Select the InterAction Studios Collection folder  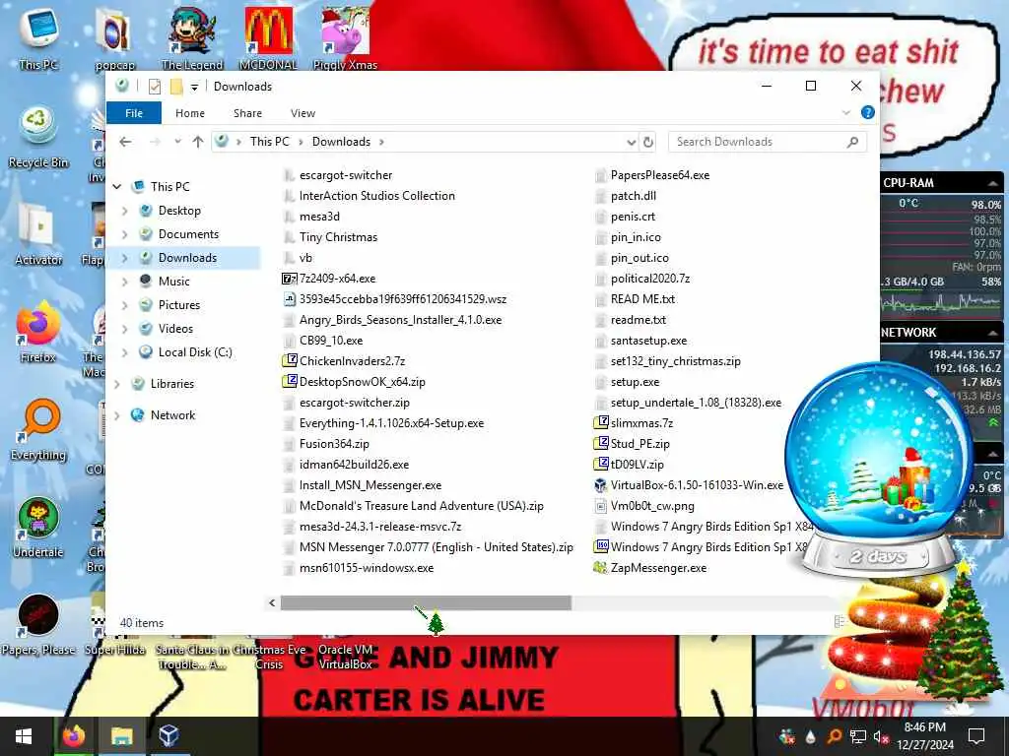pyautogui.click(x=369, y=196)
